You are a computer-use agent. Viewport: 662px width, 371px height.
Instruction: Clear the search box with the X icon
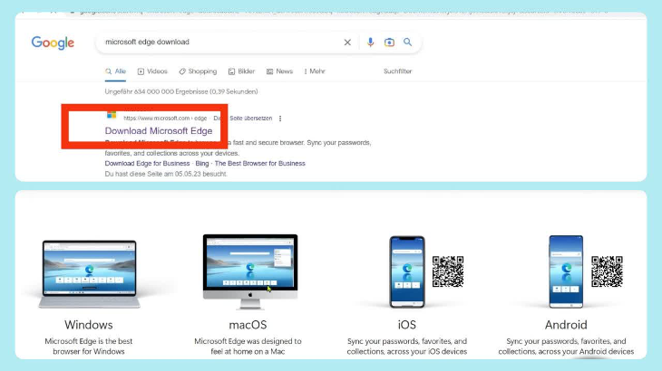pos(347,43)
